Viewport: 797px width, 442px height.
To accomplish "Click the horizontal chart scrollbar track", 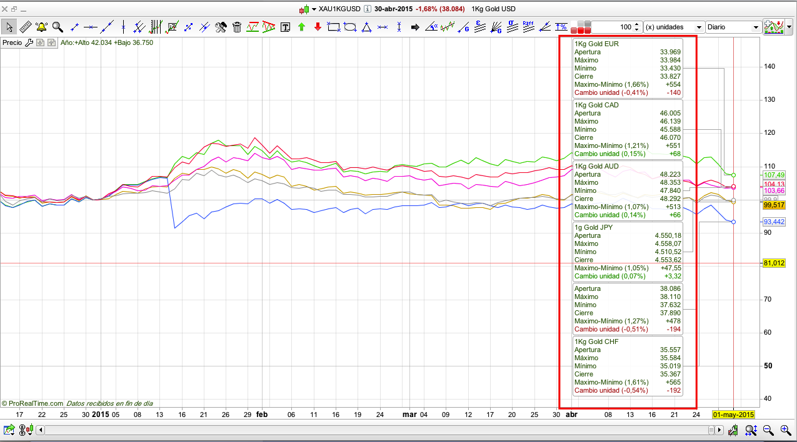I will [x=375, y=430].
